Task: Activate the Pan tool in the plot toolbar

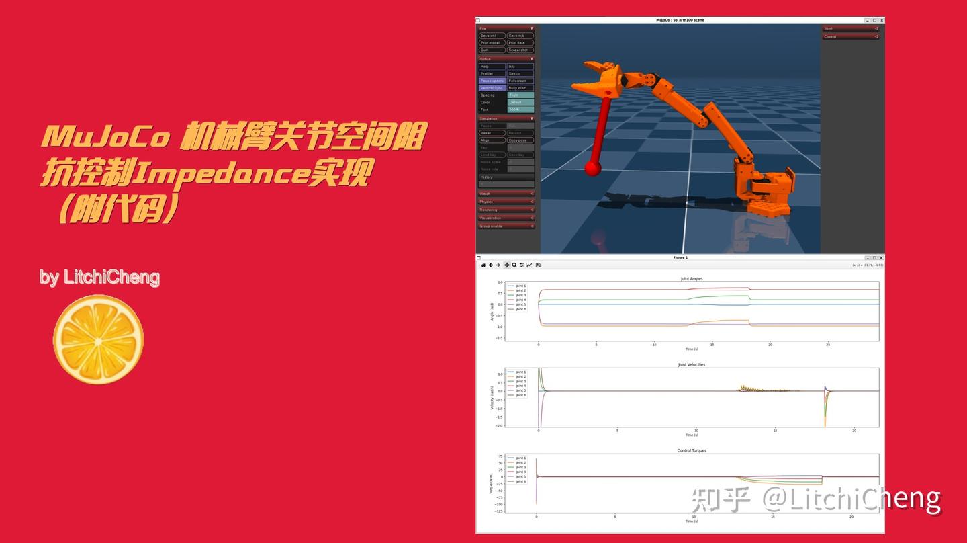Action: tap(506, 265)
